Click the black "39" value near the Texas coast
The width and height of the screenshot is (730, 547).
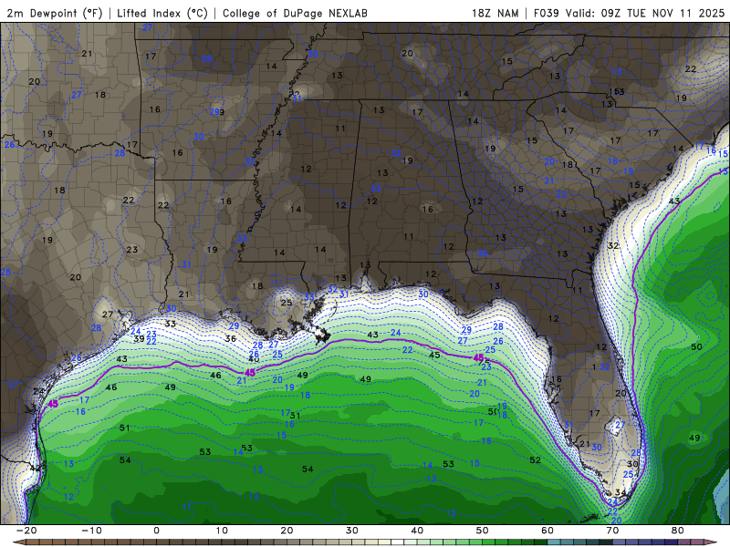(x=139, y=339)
